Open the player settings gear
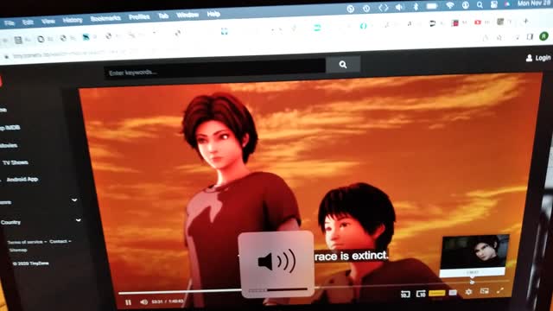 click(468, 292)
